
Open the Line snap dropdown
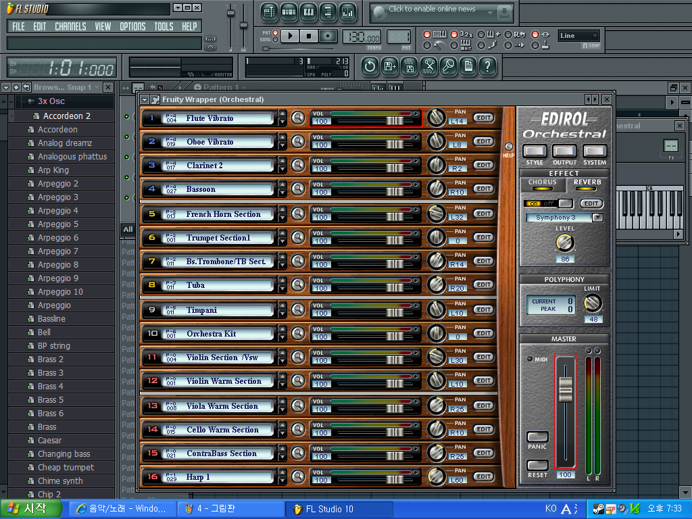(578, 36)
